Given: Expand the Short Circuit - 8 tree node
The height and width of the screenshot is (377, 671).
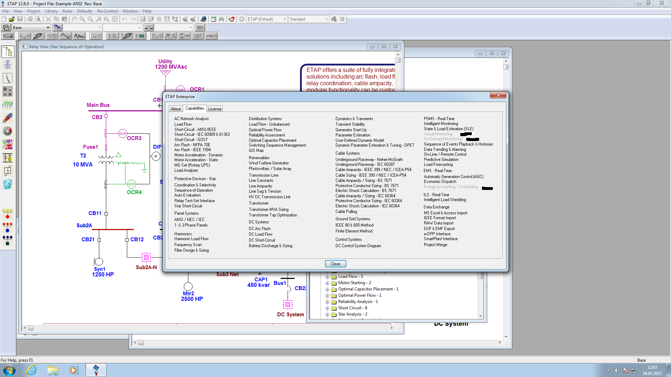Looking at the screenshot, I should 327,308.
